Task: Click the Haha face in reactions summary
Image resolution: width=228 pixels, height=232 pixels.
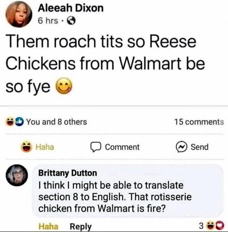Action: click(10, 122)
